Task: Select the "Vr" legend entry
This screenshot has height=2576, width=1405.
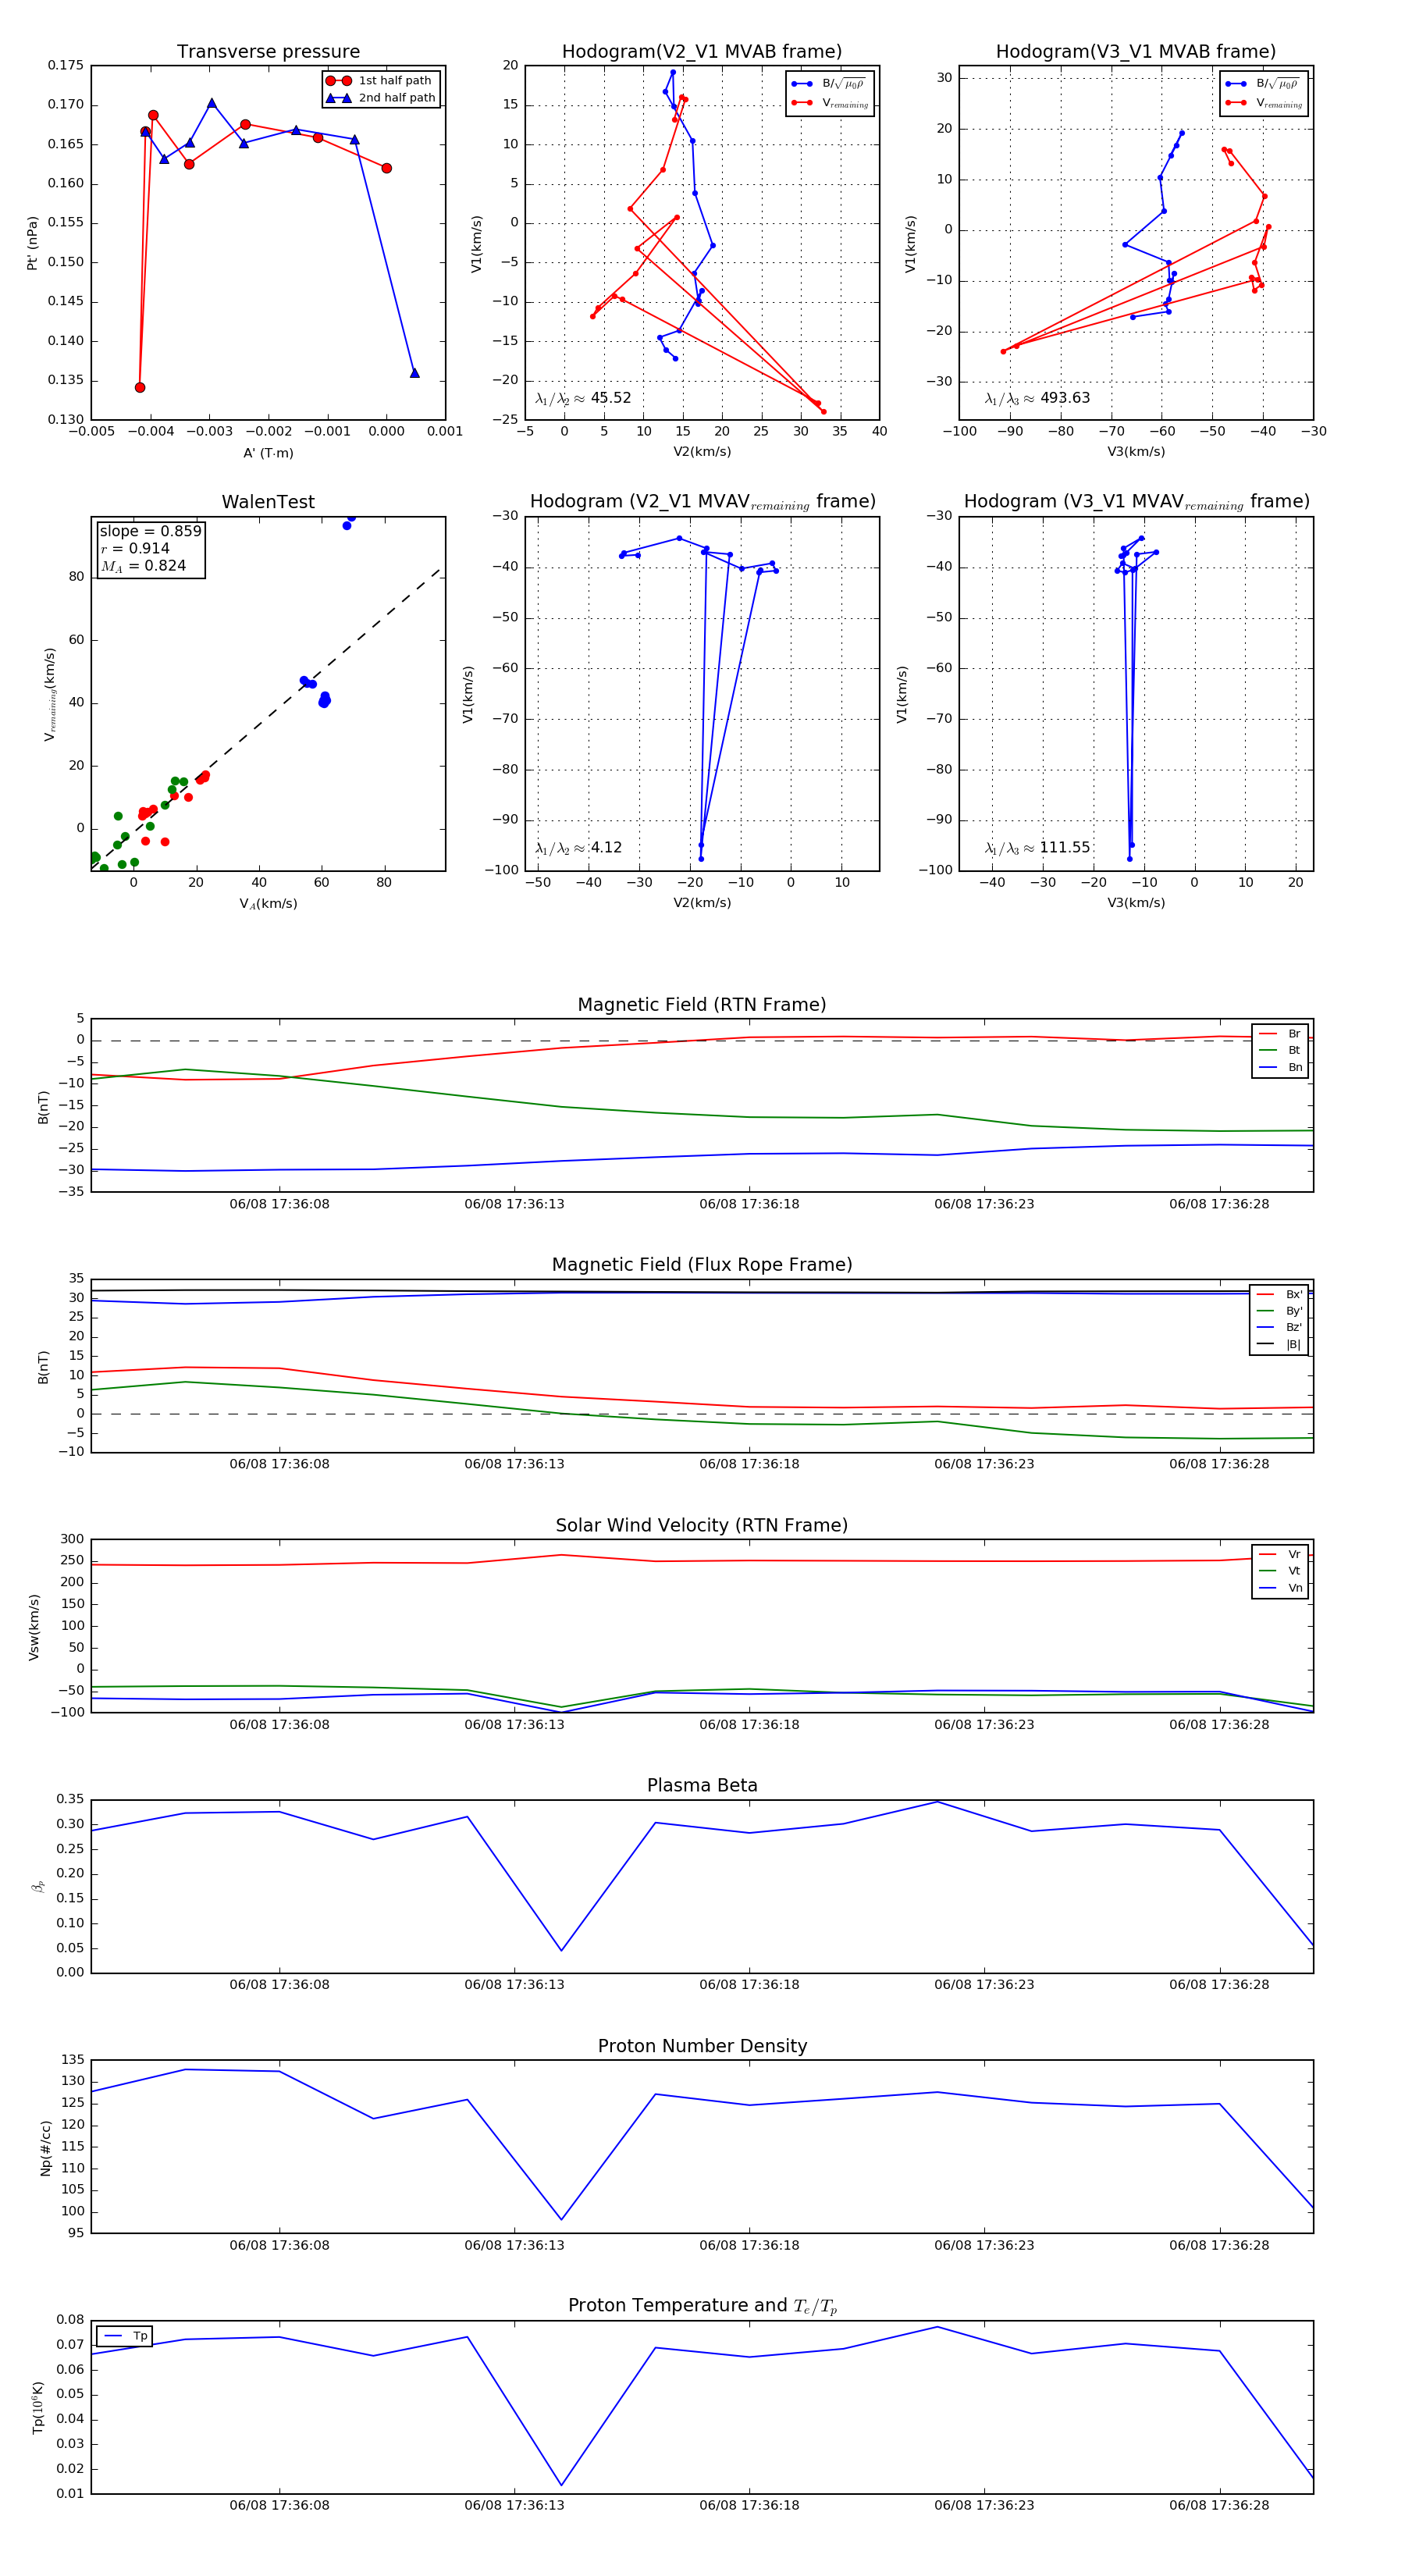Action: [x=1280, y=1555]
